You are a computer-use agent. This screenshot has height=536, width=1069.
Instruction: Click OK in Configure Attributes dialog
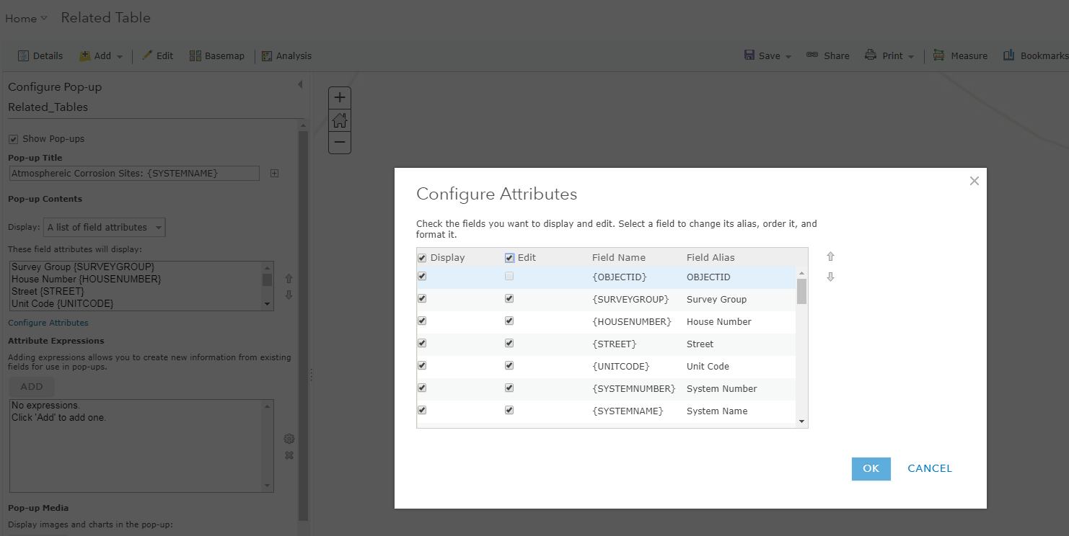tap(871, 468)
